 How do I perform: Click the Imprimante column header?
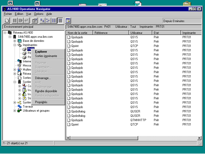(x=191, y=33)
